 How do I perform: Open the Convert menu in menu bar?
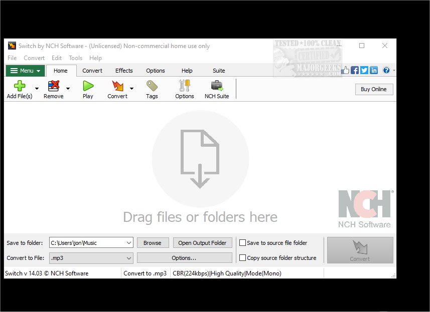coord(34,58)
